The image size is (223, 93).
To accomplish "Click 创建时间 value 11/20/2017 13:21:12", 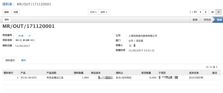I will (141, 50).
